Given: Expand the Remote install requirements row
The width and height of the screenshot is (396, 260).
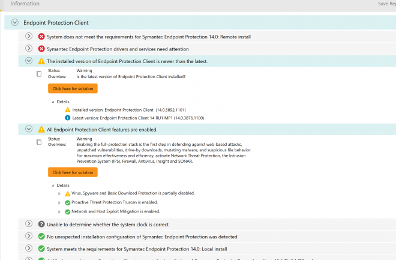Looking at the screenshot, I should pyautogui.click(x=29, y=36).
